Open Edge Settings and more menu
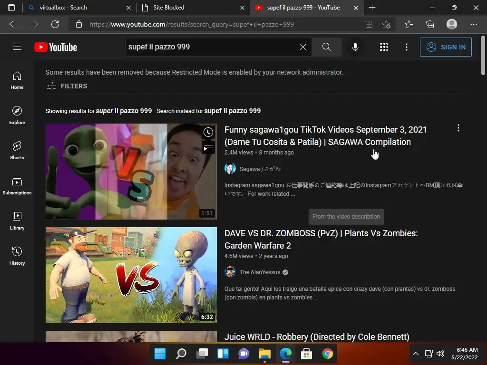This screenshot has width=487, height=365. (x=473, y=24)
